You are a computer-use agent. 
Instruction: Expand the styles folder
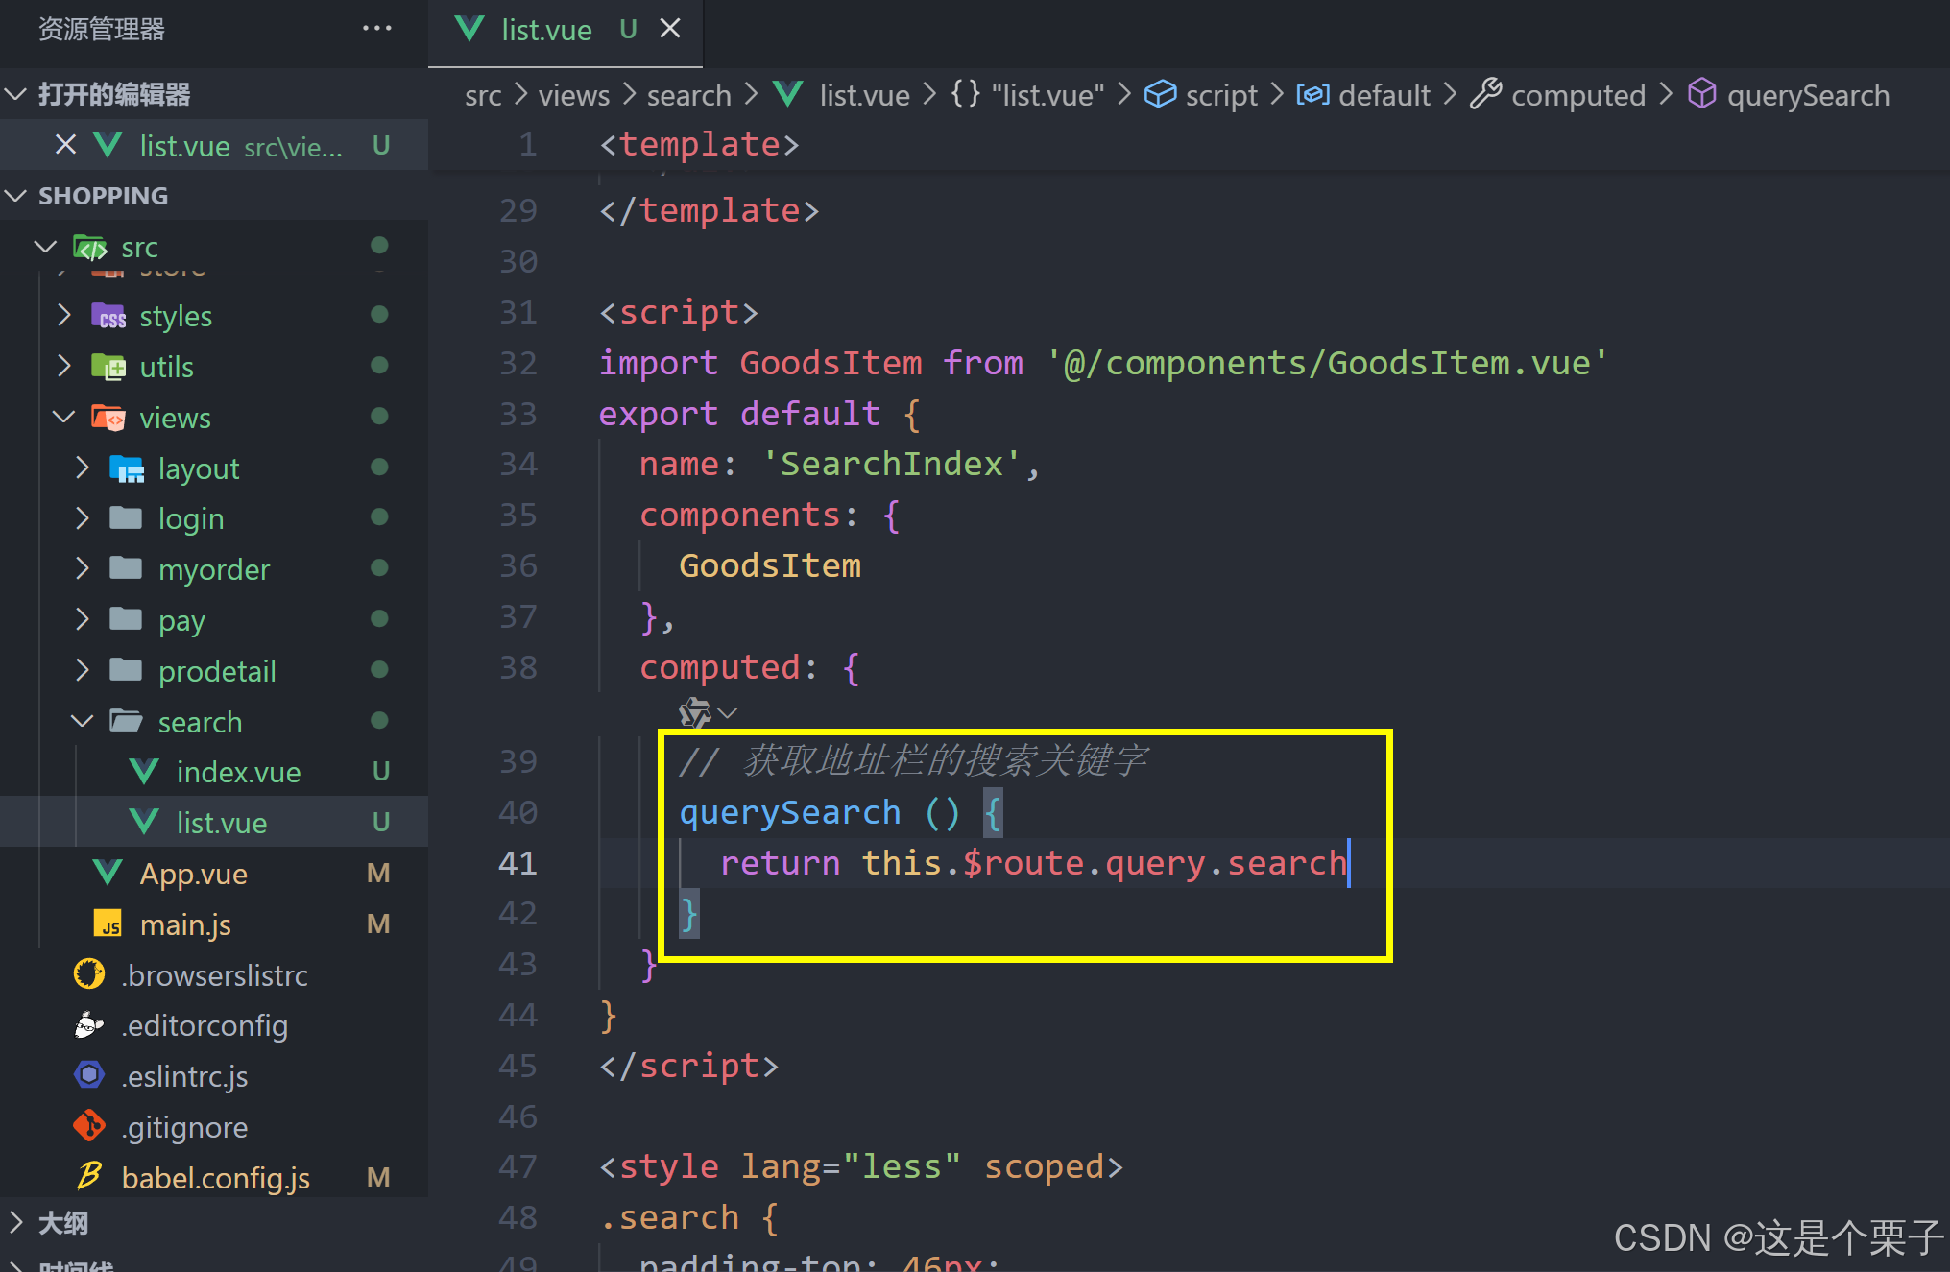(63, 316)
